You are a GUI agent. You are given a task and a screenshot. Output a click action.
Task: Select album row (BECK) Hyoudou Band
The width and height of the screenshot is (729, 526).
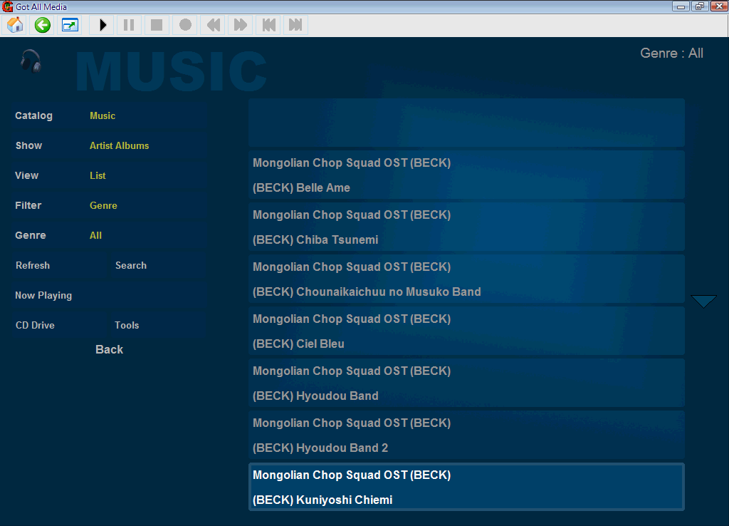(x=466, y=383)
